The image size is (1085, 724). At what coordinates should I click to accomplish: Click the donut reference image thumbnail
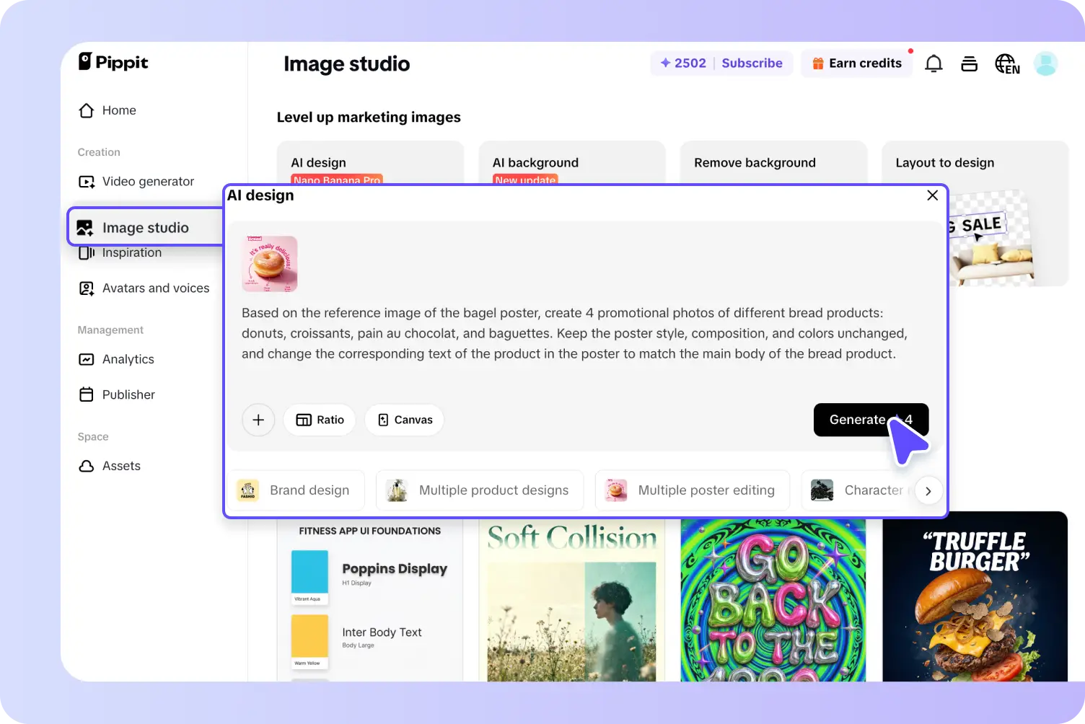click(x=269, y=263)
